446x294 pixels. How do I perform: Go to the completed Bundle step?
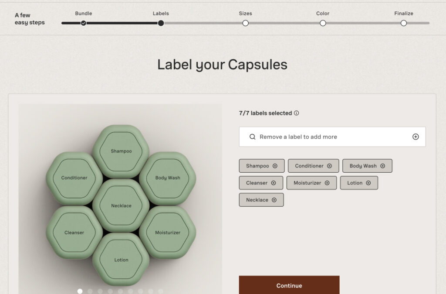click(83, 23)
